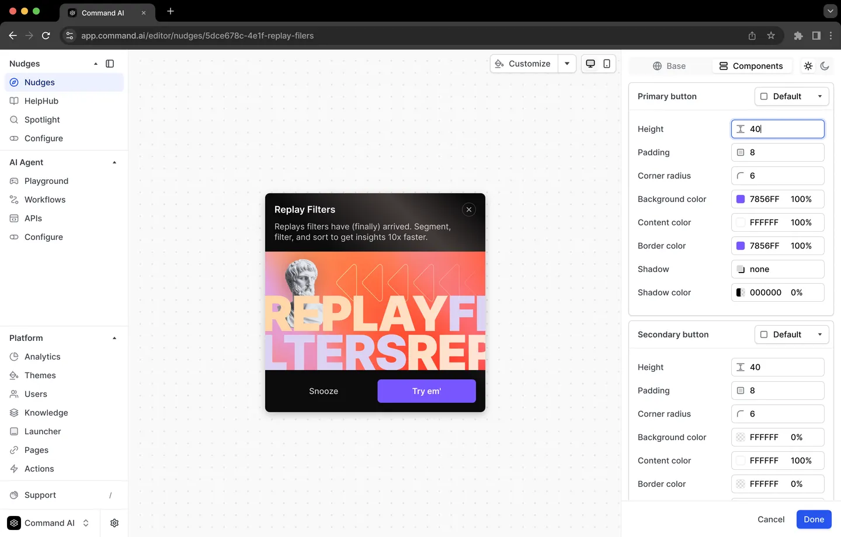Switch to desktop preview
841x537 pixels.
click(590, 64)
